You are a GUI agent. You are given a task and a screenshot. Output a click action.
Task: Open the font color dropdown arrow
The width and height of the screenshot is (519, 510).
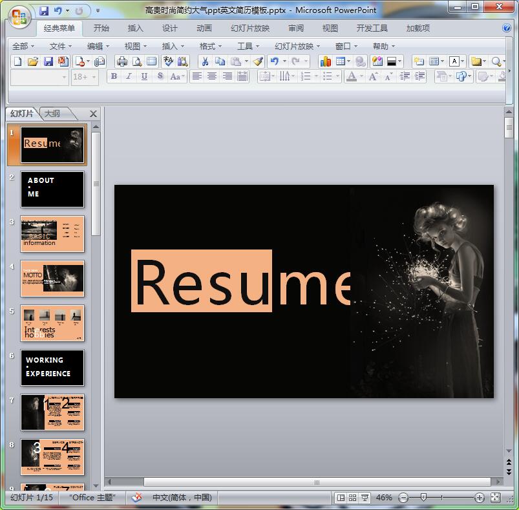(x=361, y=77)
